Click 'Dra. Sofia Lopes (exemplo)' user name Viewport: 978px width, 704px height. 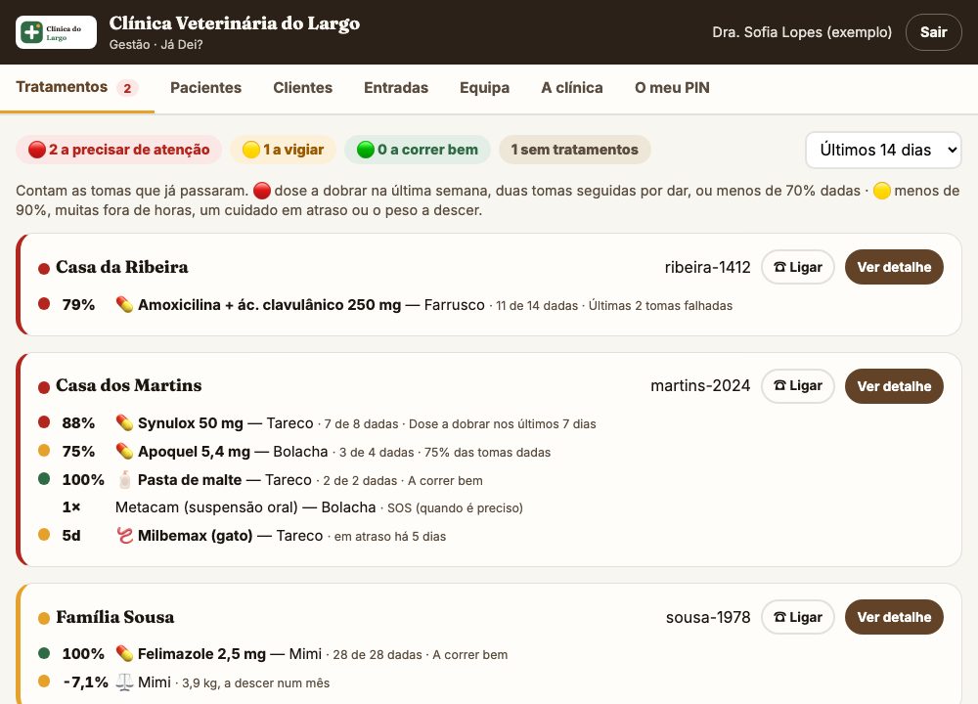802,32
